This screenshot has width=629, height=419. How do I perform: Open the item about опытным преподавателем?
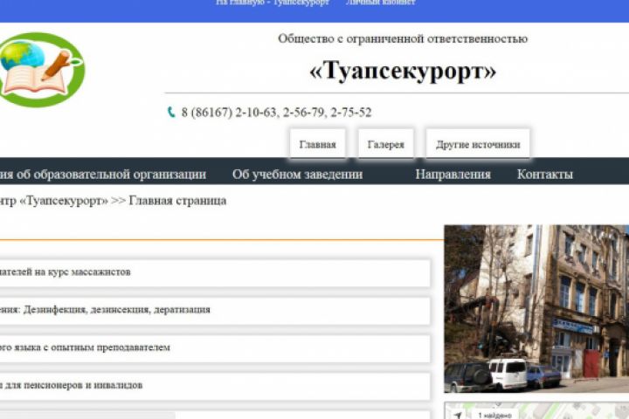(215, 348)
